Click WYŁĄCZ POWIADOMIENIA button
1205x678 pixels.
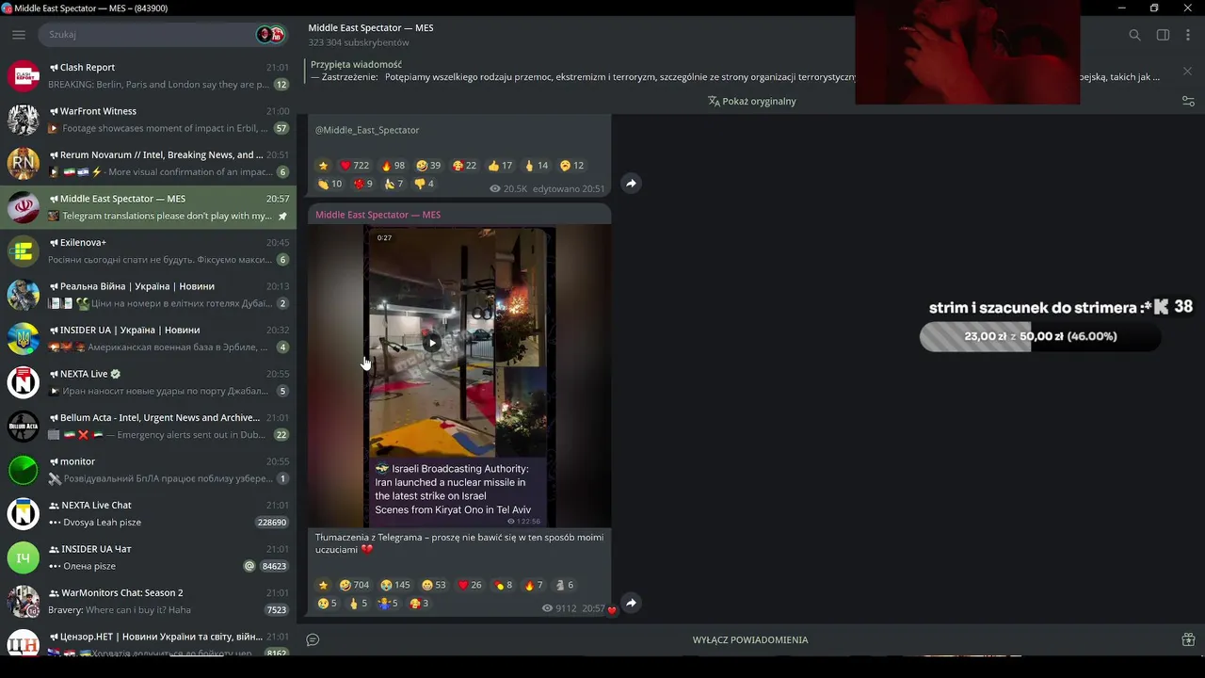click(x=750, y=639)
